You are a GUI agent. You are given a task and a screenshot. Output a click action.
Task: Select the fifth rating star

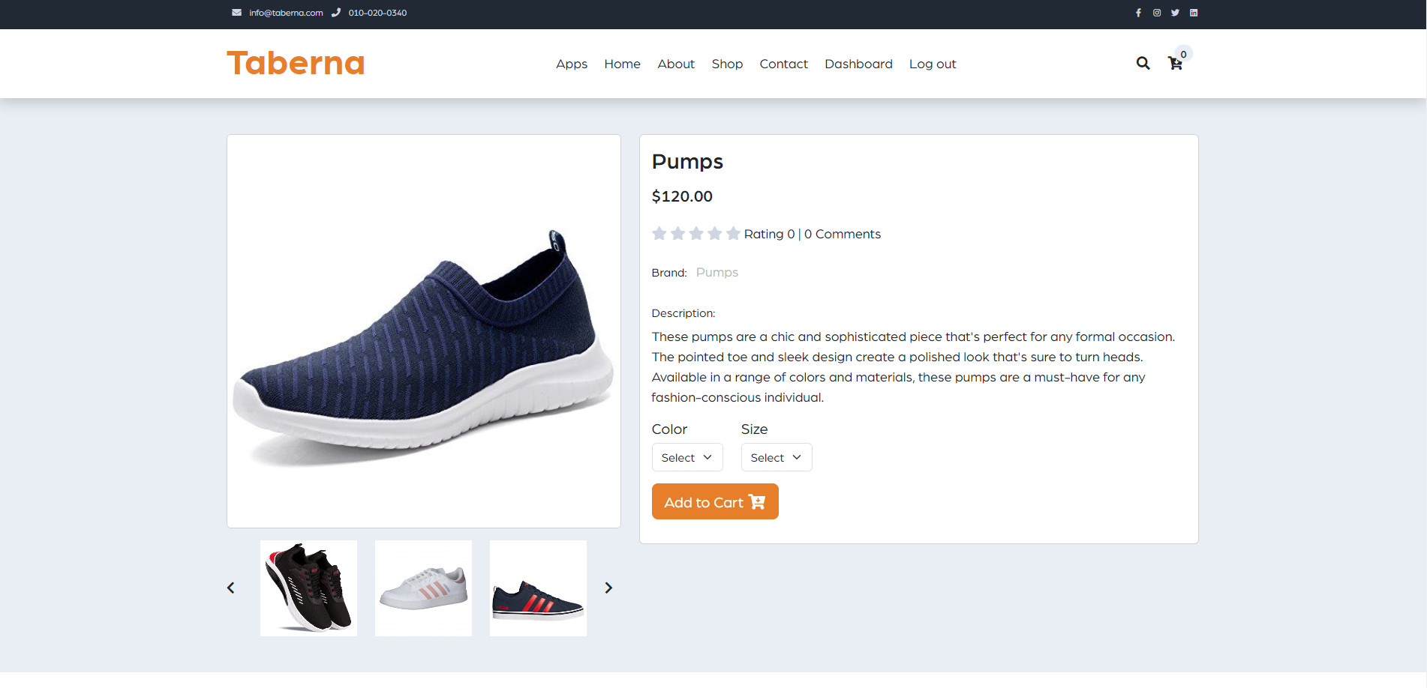pyautogui.click(x=733, y=233)
